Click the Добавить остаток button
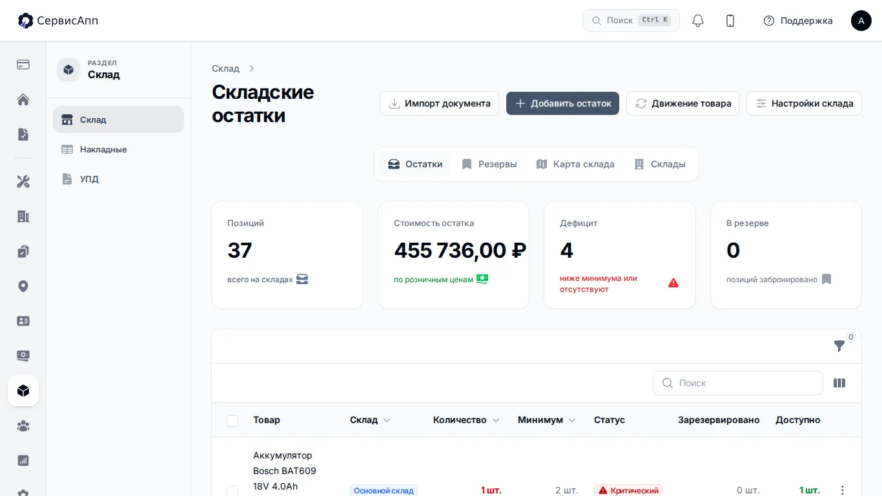This screenshot has height=496, width=882. tap(562, 103)
